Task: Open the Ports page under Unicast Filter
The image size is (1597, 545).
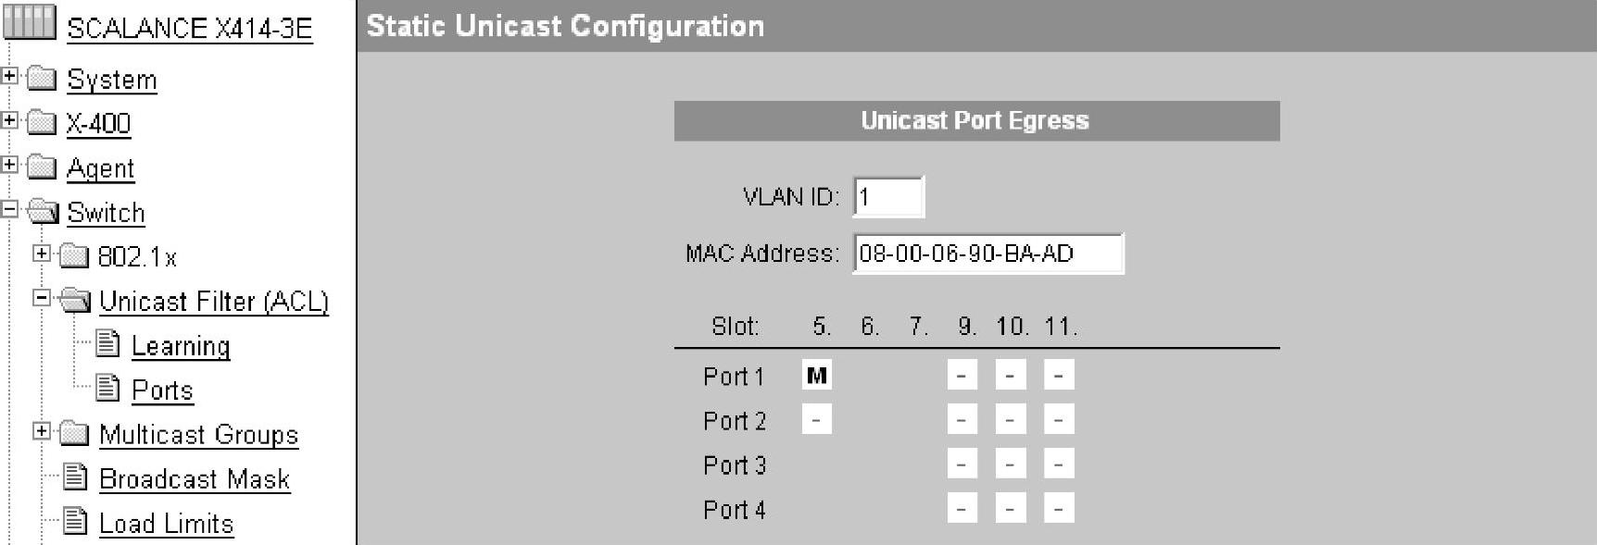Action: (x=162, y=390)
